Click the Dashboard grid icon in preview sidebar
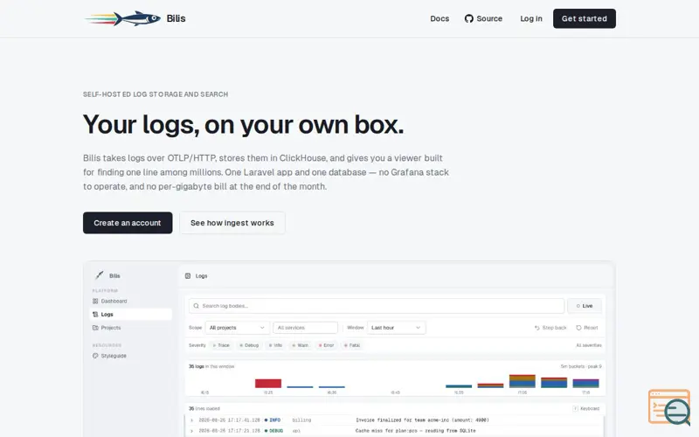This screenshot has height=437, width=699. (95, 301)
